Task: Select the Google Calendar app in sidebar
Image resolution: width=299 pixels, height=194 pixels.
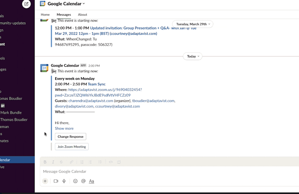Action: (17, 160)
